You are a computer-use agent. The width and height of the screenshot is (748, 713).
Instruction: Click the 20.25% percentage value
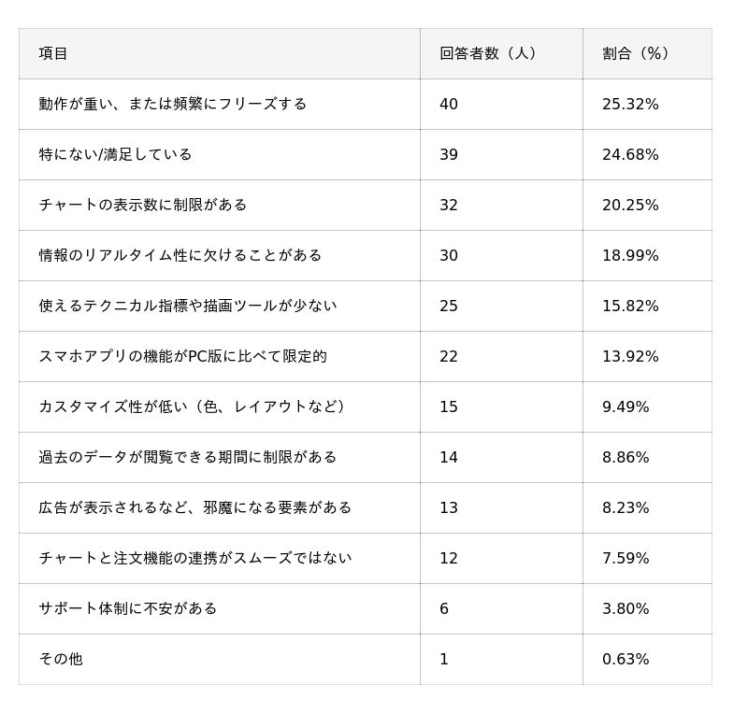point(630,205)
